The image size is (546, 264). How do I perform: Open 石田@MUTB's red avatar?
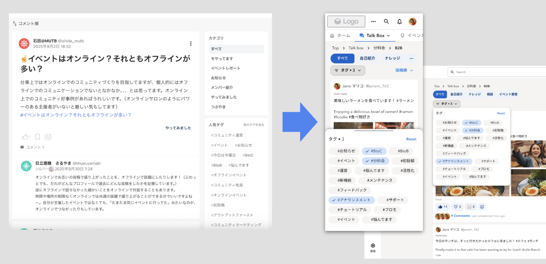[24, 43]
